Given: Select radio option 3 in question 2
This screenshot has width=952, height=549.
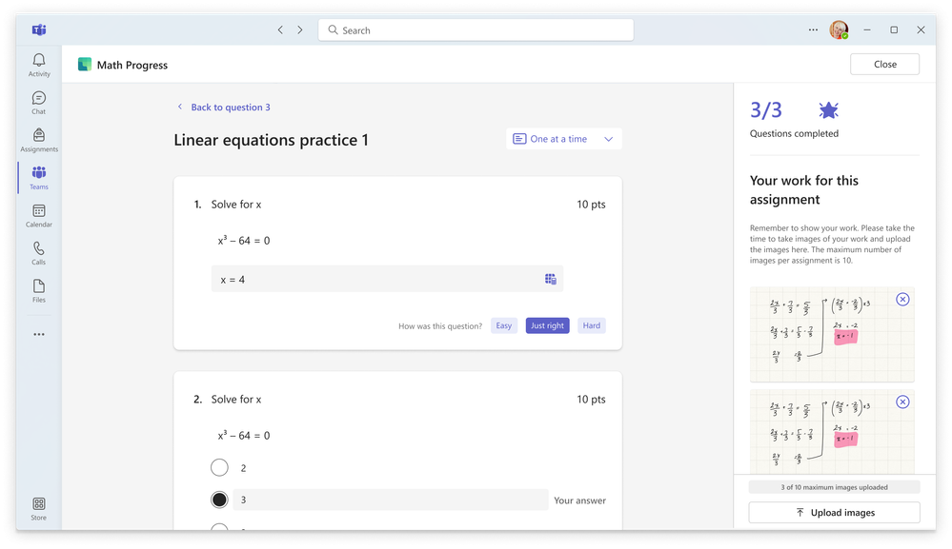Looking at the screenshot, I should click(x=219, y=500).
